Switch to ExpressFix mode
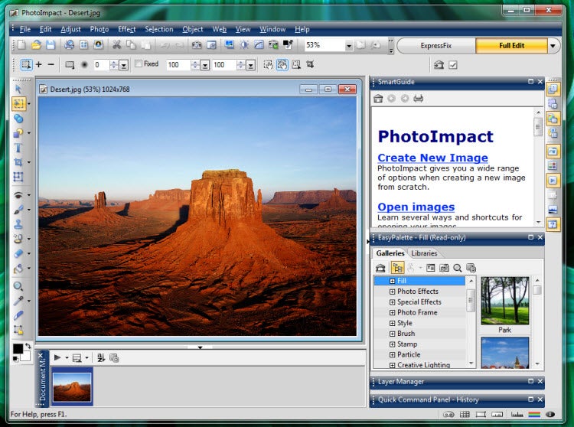574x427 pixels. 436,46
